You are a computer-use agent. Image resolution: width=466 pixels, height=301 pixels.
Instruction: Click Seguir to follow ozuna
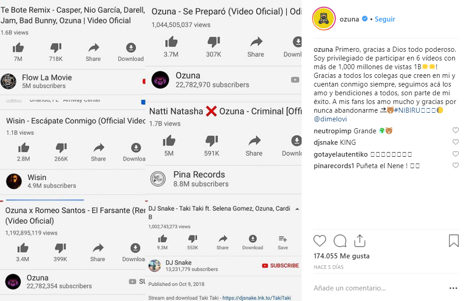click(385, 19)
